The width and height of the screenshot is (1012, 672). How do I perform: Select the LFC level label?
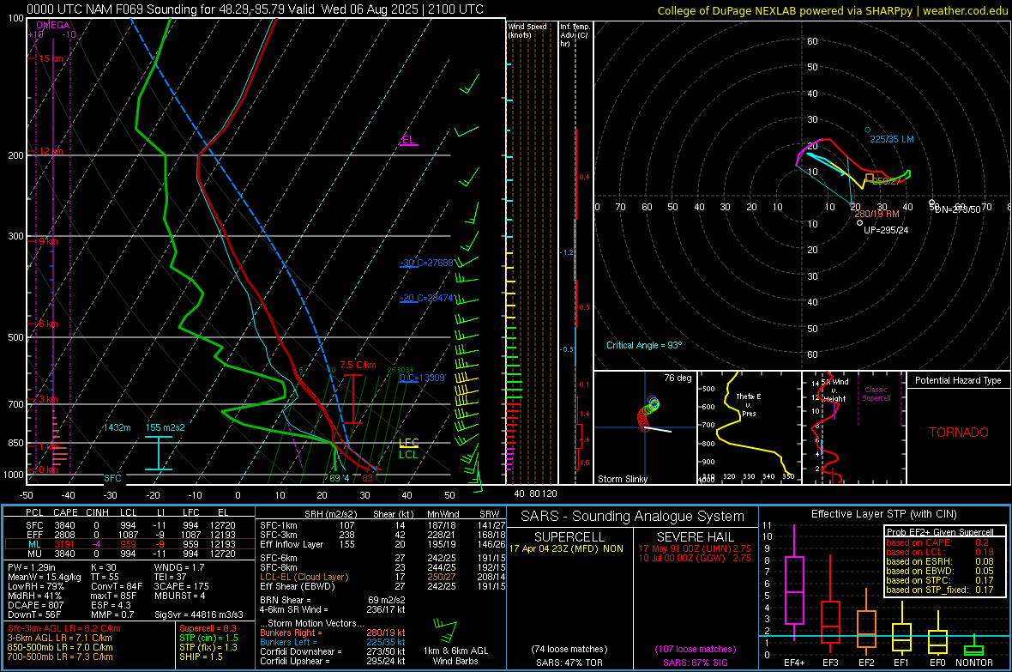click(x=408, y=443)
